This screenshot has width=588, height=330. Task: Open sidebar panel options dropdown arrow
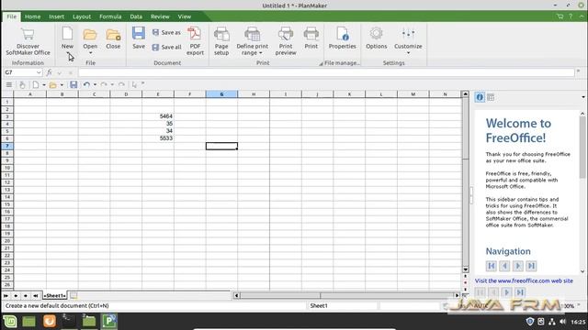(583, 97)
